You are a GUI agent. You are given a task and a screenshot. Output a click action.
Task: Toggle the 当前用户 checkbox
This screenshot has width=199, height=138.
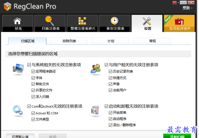pos(110,90)
